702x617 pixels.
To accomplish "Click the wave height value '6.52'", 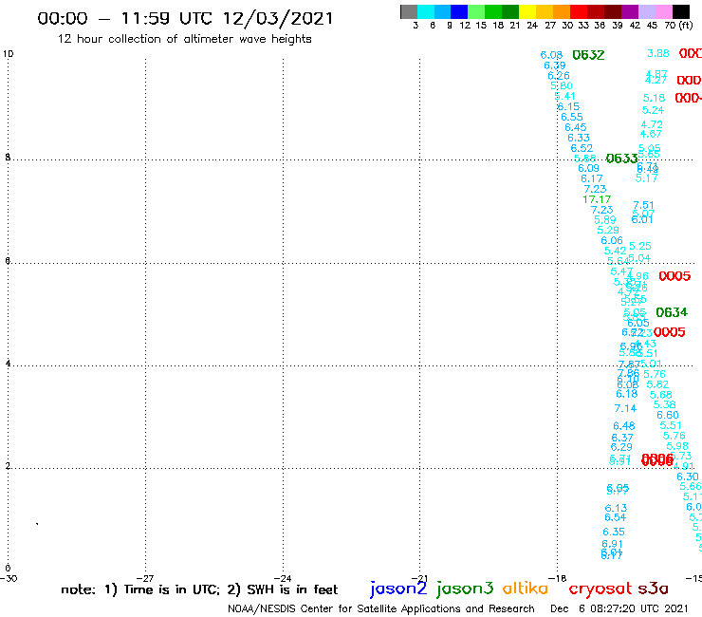I will click(582, 148).
